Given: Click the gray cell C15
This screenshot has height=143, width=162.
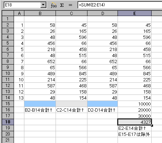Looking at the screenshot, I should [x=71, y=104].
